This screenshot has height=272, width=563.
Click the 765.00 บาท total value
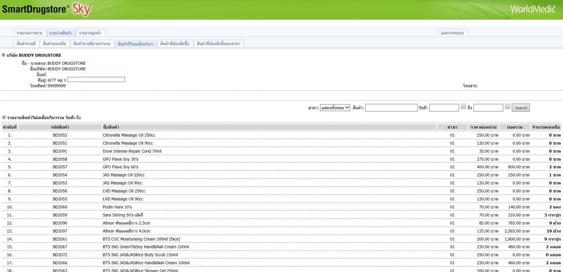pos(519,223)
